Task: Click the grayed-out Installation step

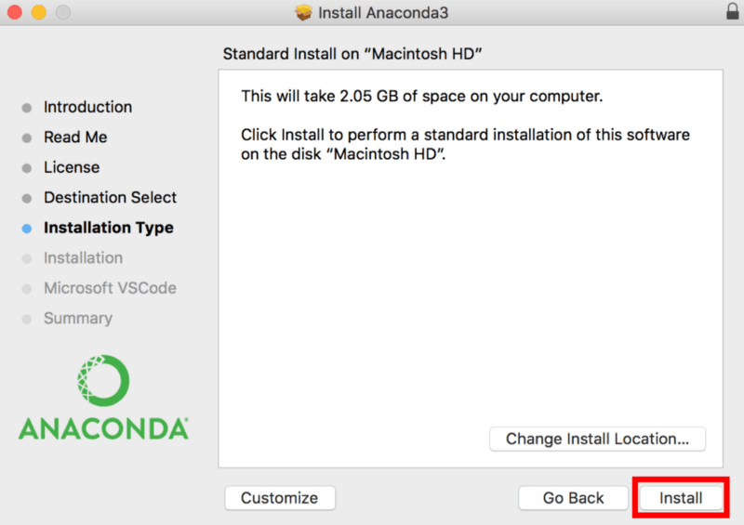Action: tap(83, 258)
